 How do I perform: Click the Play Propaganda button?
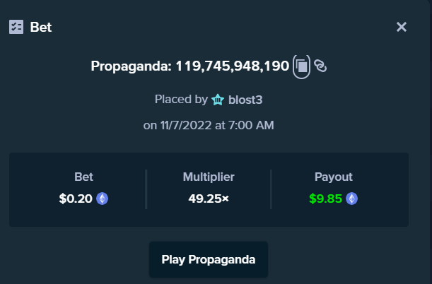209,259
